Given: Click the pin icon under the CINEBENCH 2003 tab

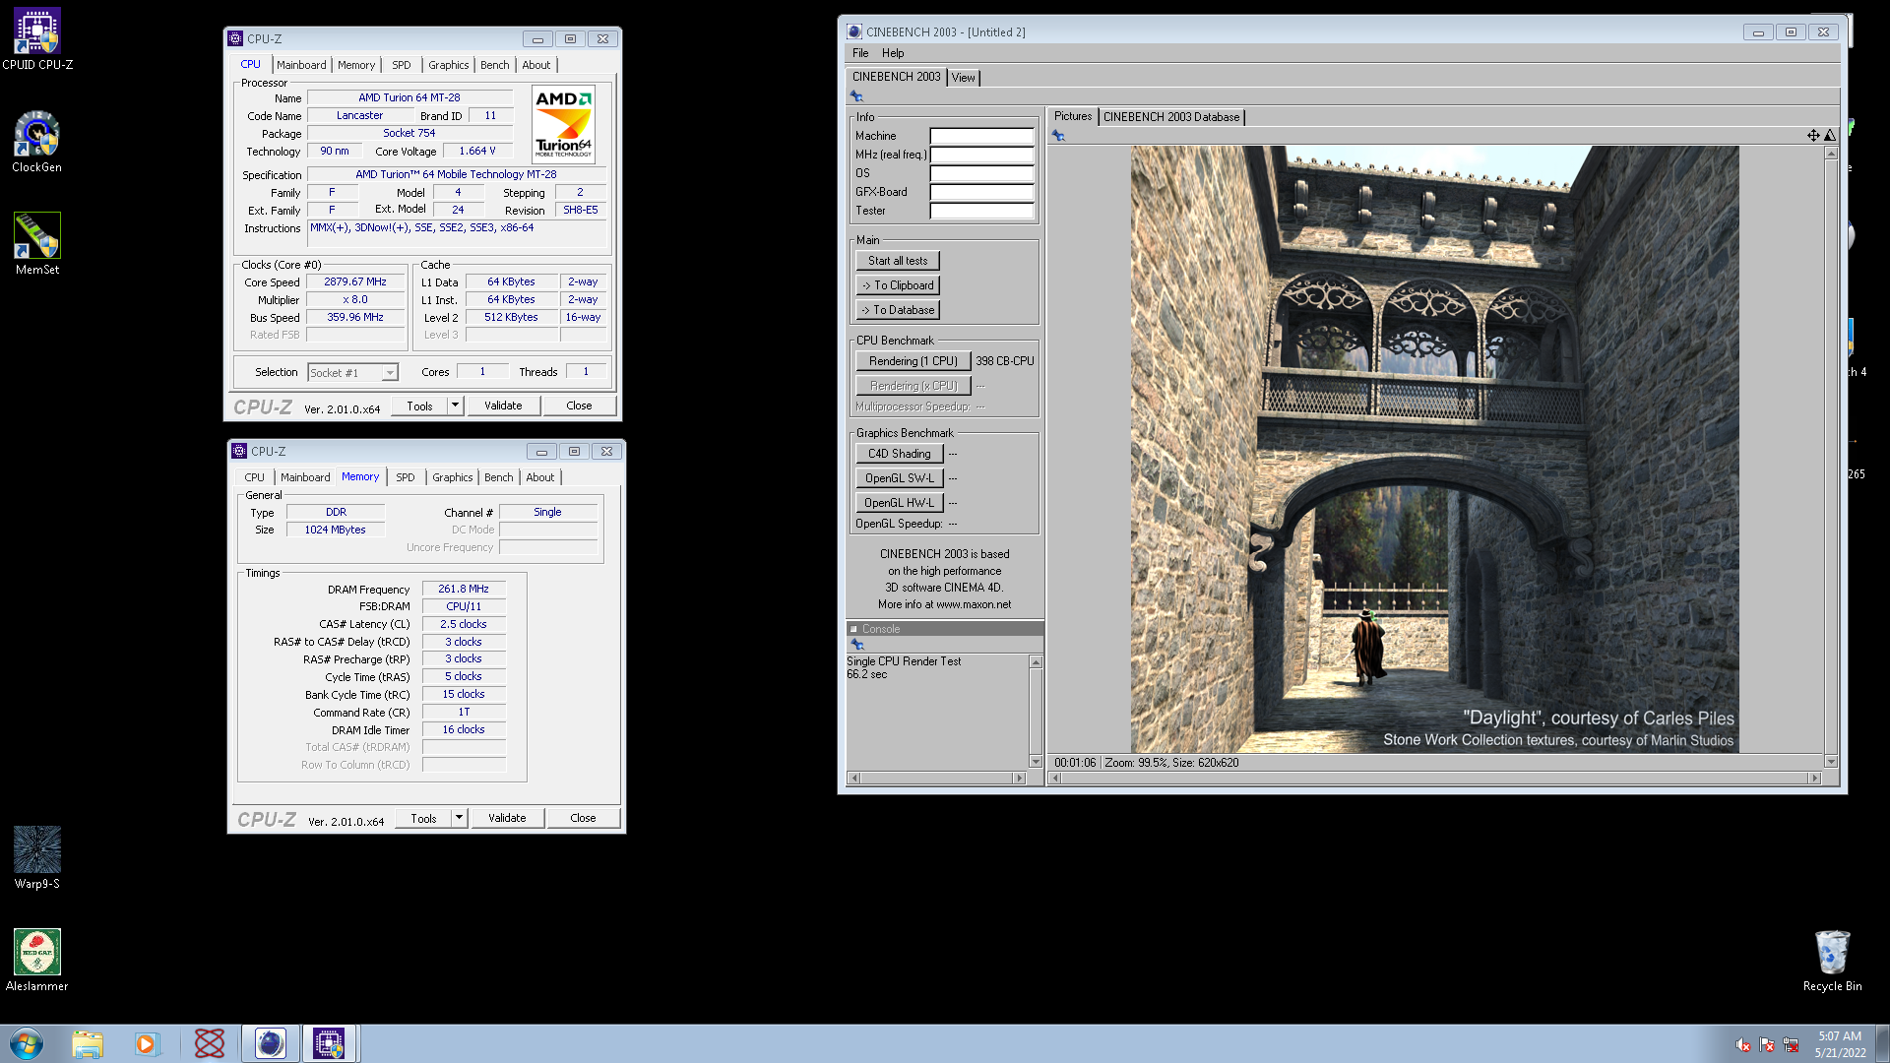Looking at the screenshot, I should (x=856, y=96).
